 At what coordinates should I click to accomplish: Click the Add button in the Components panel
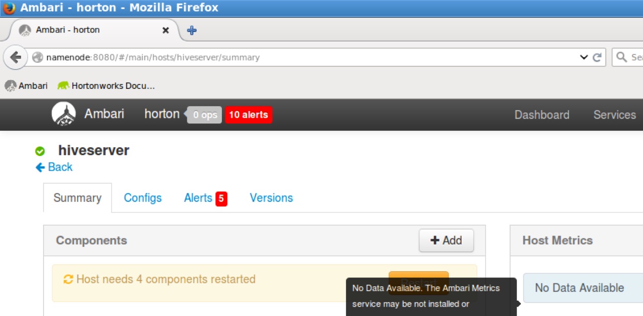coord(446,240)
